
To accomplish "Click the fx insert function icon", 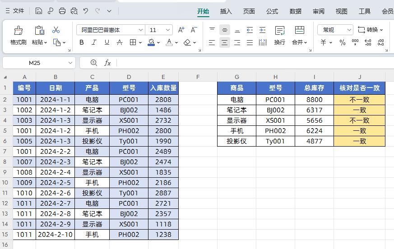I will (x=107, y=63).
